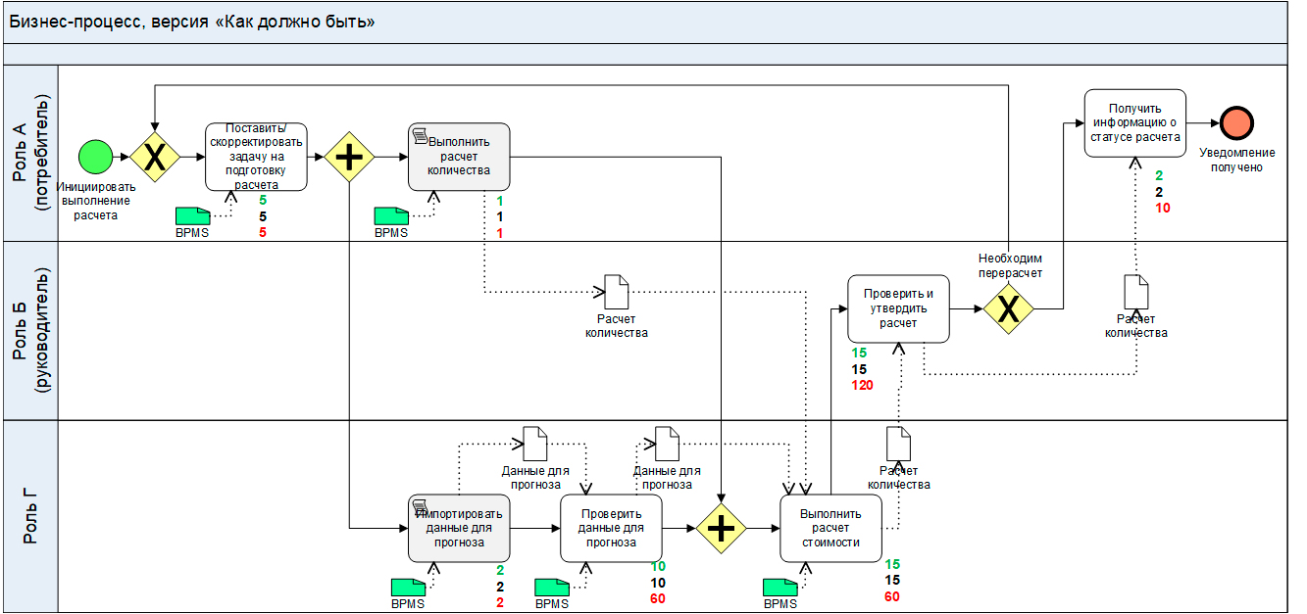The image size is (1307, 614).
Task: Select the exclusive gateway right after start event
Action: [x=155, y=156]
